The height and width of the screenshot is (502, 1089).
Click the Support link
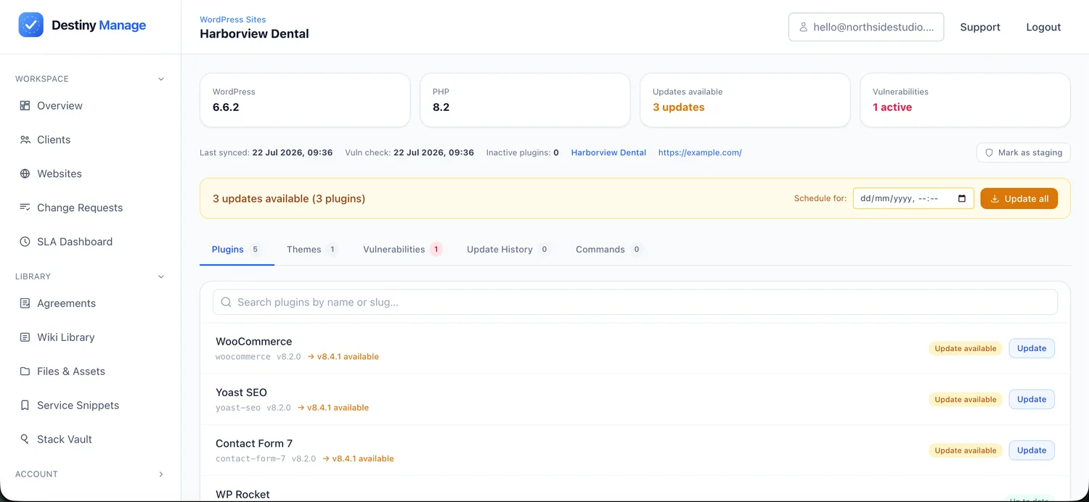[x=980, y=27]
